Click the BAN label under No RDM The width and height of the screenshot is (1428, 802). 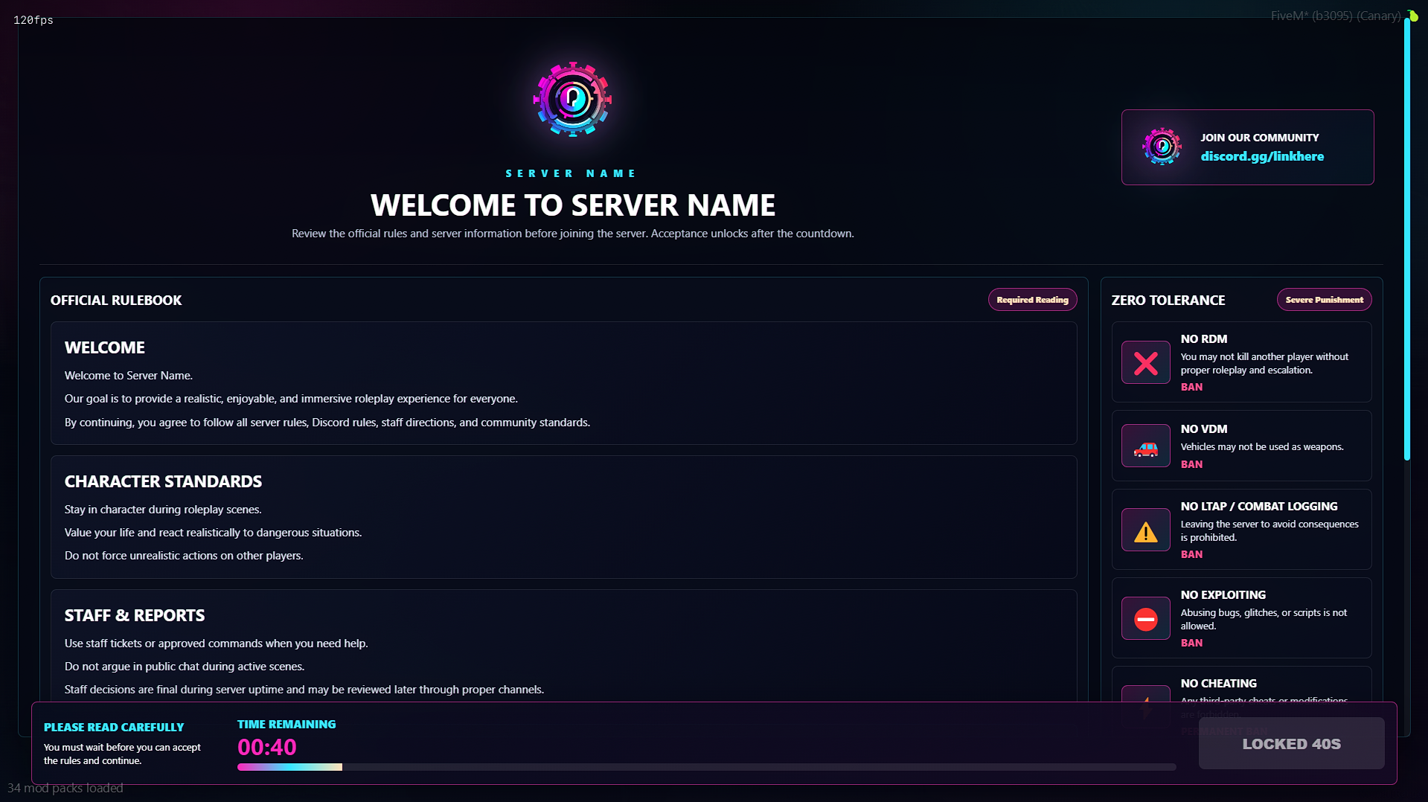click(1191, 387)
